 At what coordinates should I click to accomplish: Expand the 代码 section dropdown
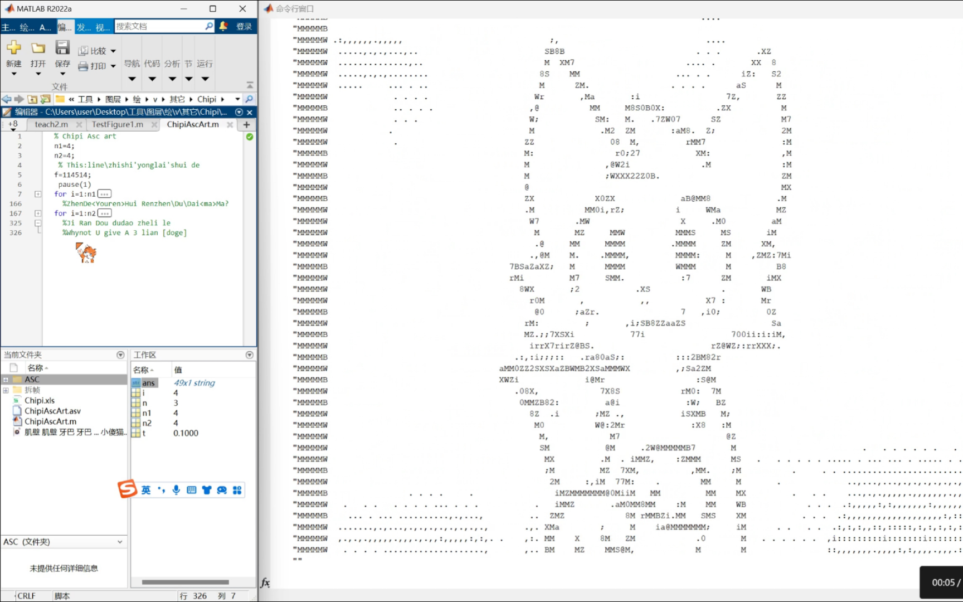pos(152,79)
